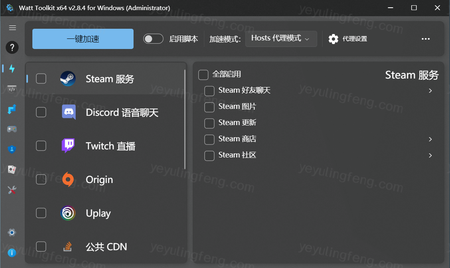Click the 全部启用 label text
The width and height of the screenshot is (450, 268).
[x=227, y=74]
